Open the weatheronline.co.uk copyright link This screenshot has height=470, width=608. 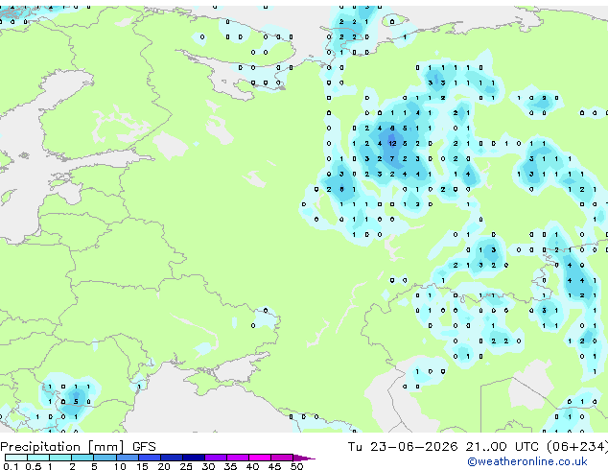click(x=526, y=461)
